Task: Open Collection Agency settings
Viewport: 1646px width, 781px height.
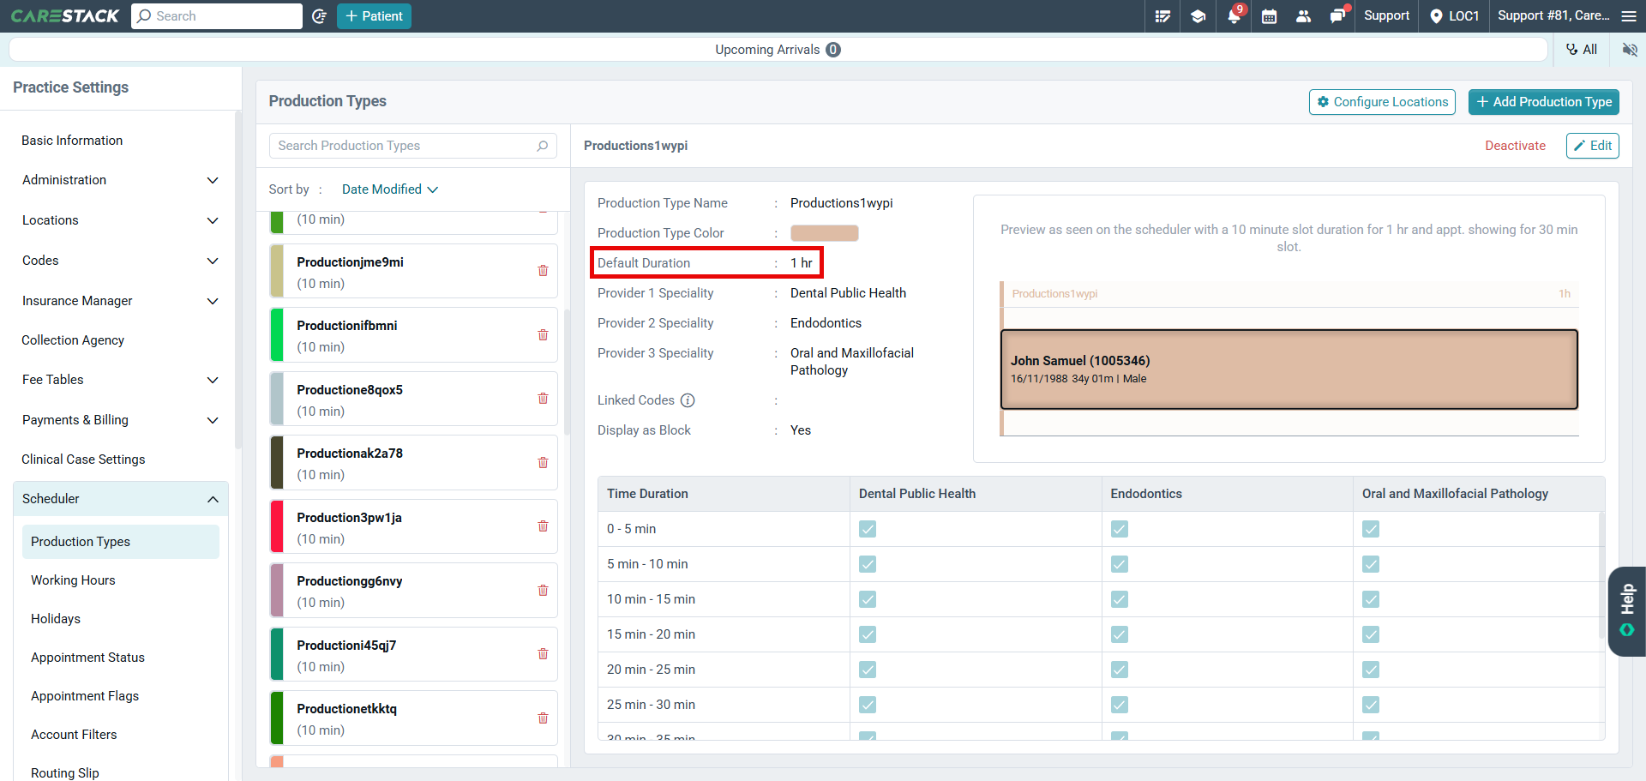Action: pos(73,340)
